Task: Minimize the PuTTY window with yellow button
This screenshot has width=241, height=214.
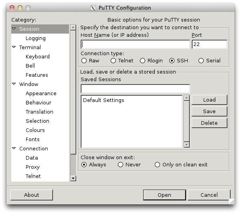Action: pyautogui.click(x=20, y=8)
